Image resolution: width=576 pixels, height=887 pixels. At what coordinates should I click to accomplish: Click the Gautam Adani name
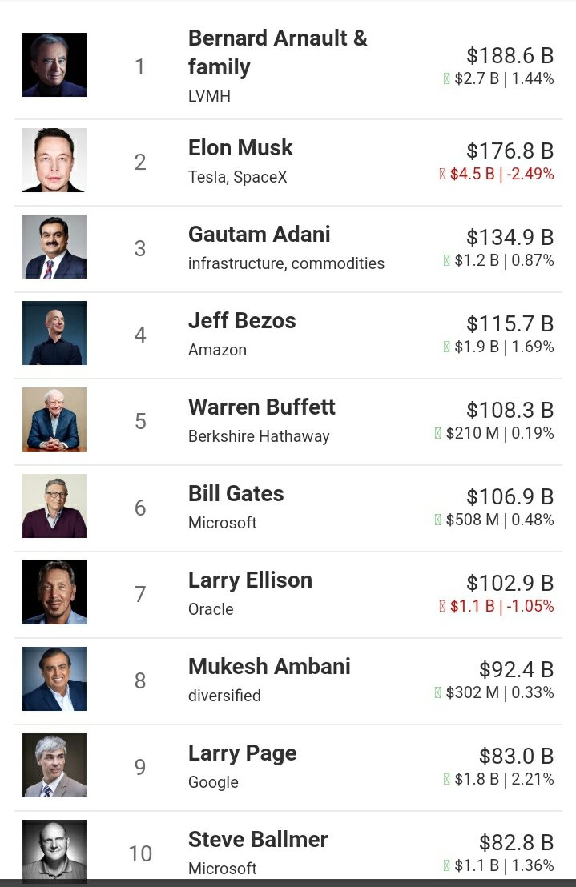point(259,235)
